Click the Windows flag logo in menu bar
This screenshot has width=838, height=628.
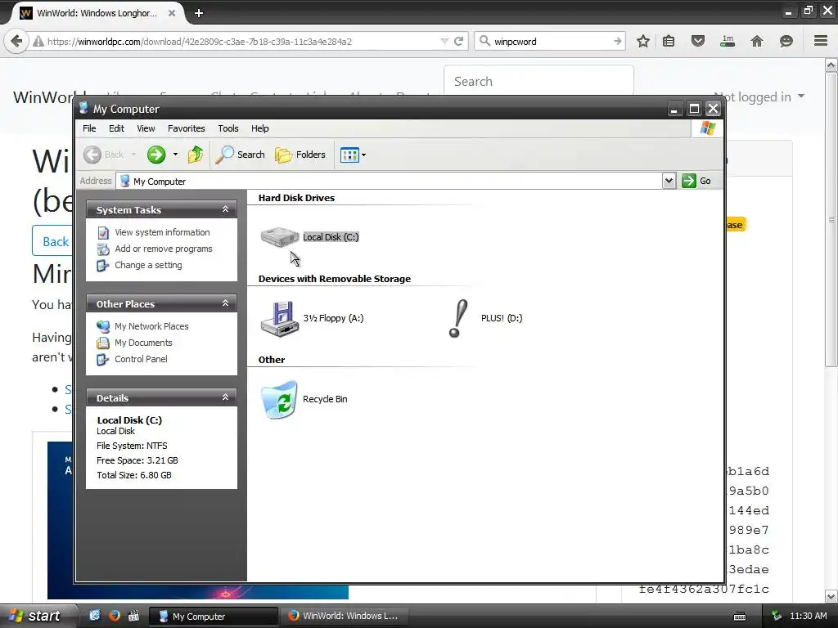tap(708, 128)
